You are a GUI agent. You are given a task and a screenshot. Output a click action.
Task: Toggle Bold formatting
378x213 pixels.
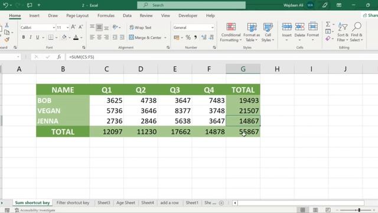click(24, 37)
